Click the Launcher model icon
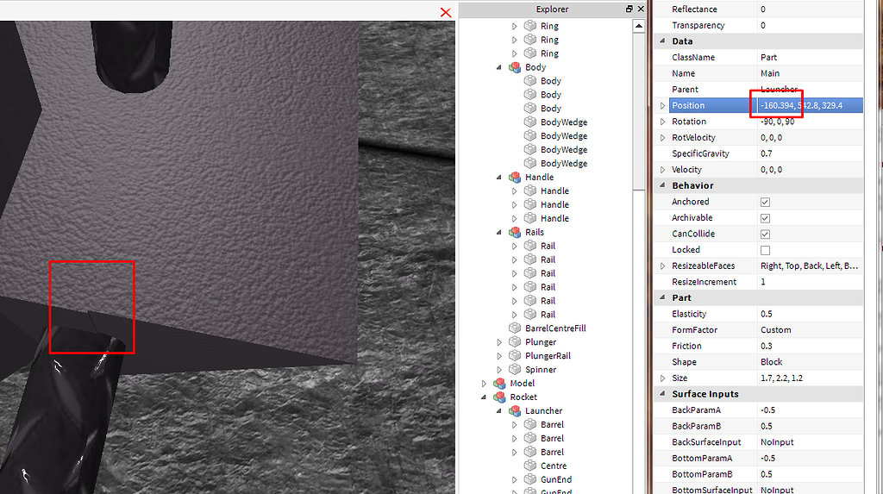This screenshot has height=494, width=883. tap(515, 410)
